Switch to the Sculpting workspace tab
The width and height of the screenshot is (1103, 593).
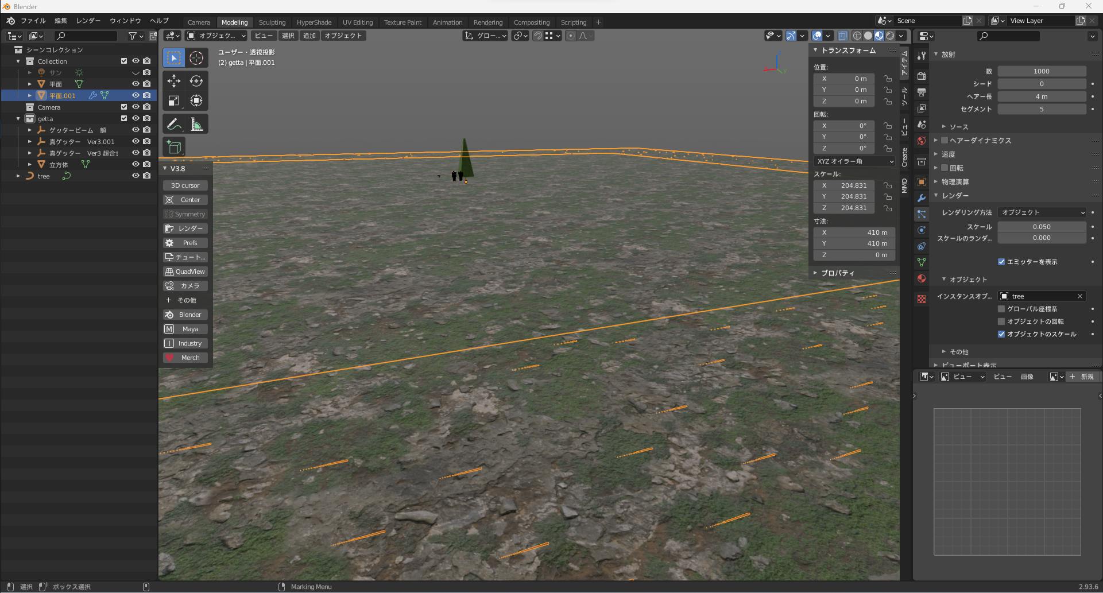pos(272,22)
